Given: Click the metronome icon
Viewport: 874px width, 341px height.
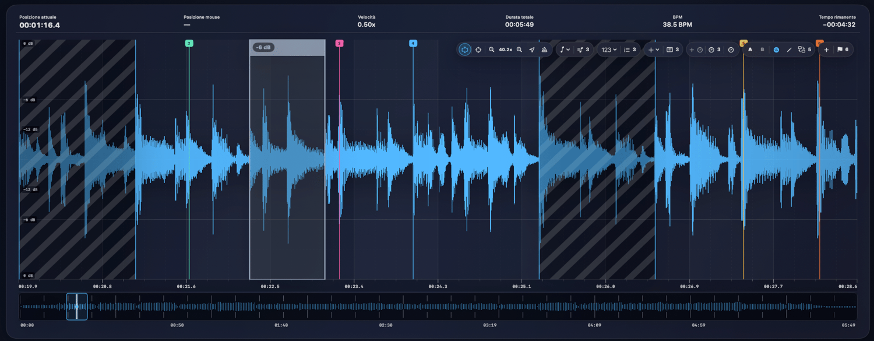Looking at the screenshot, I should 544,50.
